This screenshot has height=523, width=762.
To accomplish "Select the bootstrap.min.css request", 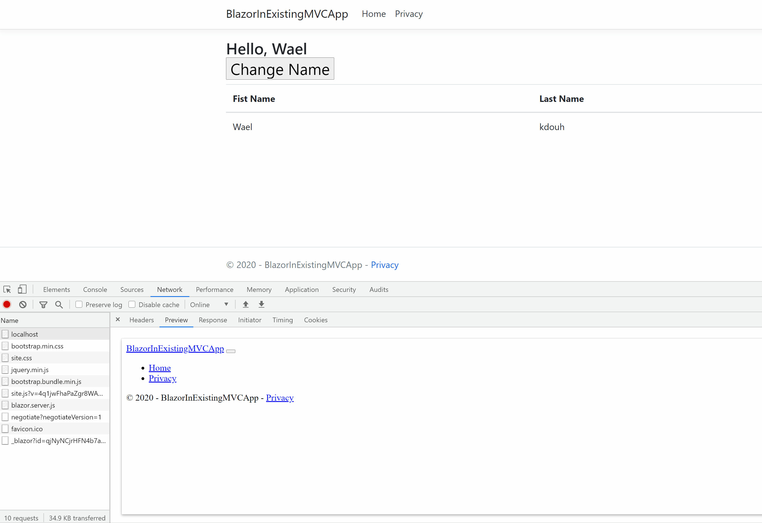I will [37, 347].
